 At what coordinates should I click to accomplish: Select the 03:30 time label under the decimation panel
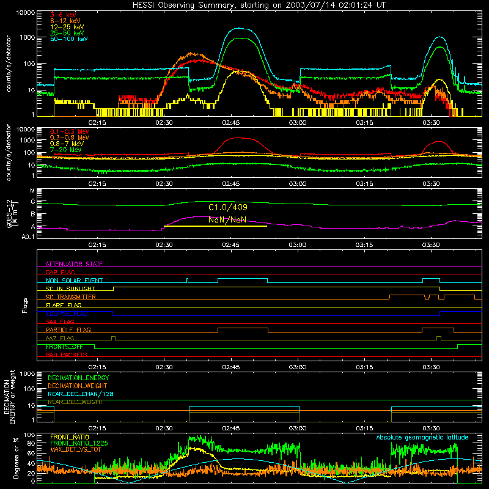point(432,428)
